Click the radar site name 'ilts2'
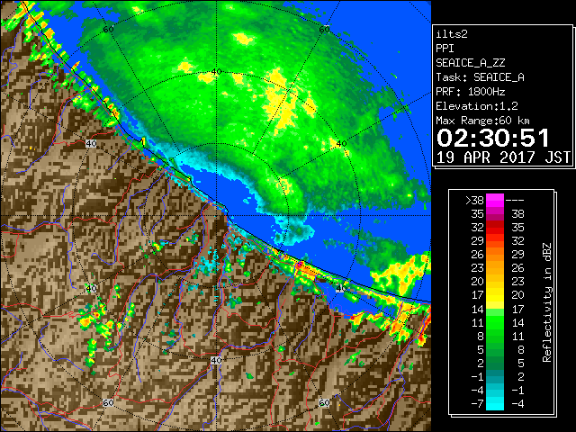The image size is (576, 432). click(452, 34)
